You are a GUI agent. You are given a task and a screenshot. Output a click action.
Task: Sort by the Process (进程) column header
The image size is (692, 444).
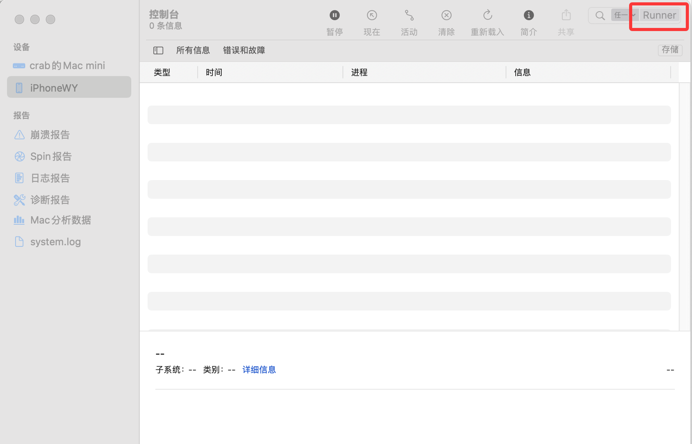point(359,73)
